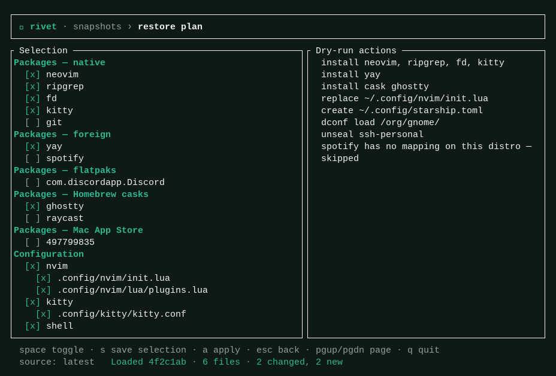The height and width of the screenshot is (376, 556).
Task: Select the unseal ssh-personal action line
Action: (x=372, y=135)
